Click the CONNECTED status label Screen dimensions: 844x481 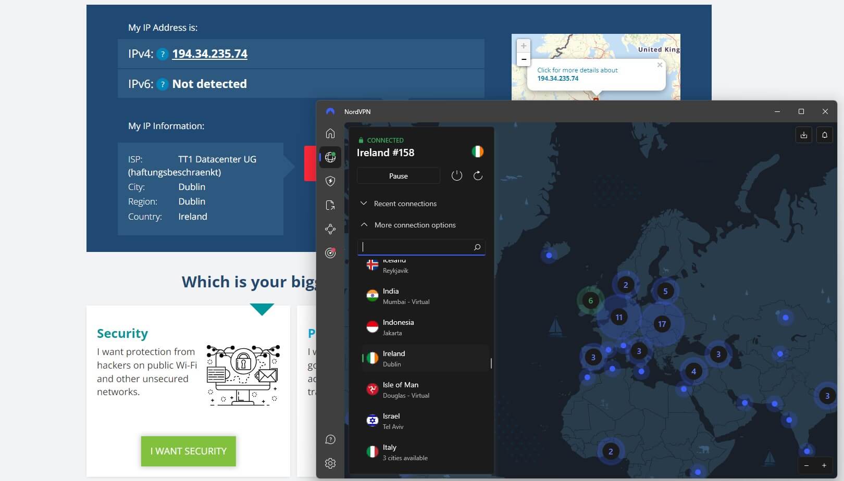point(386,140)
